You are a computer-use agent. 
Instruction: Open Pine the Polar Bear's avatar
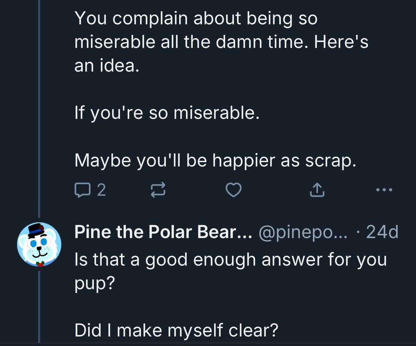pos(39,244)
